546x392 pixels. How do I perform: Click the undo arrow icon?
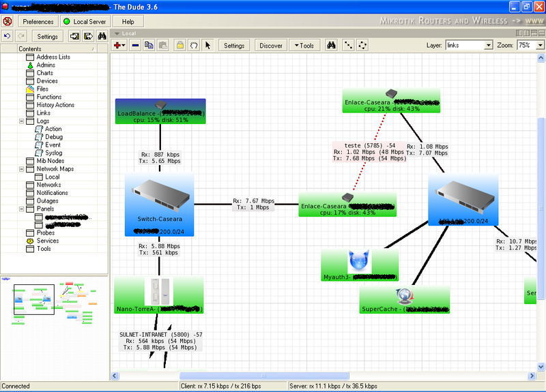tap(8, 36)
